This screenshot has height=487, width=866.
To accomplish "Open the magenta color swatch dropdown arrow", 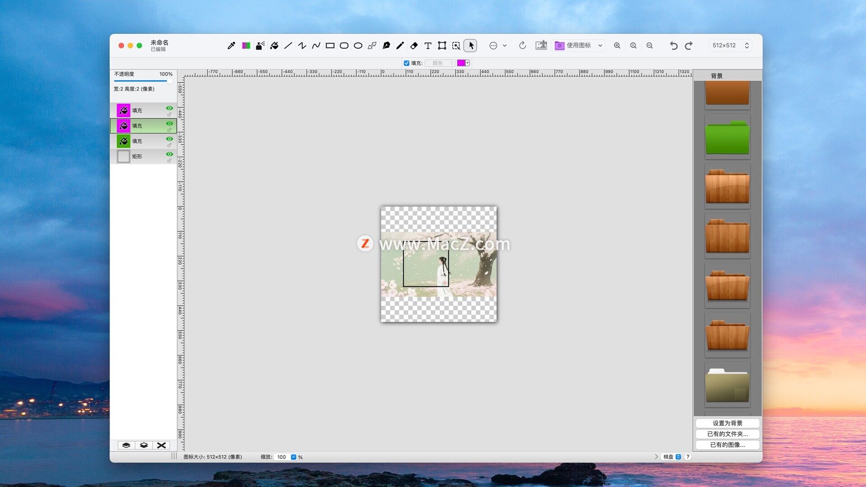I will (468, 63).
